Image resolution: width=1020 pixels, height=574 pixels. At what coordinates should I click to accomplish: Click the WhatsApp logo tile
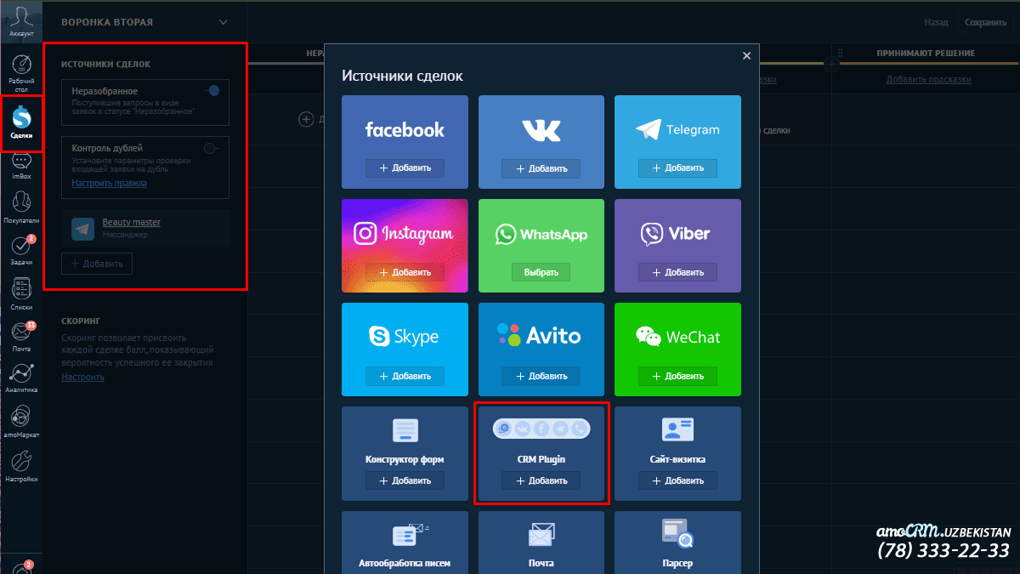coord(541,234)
